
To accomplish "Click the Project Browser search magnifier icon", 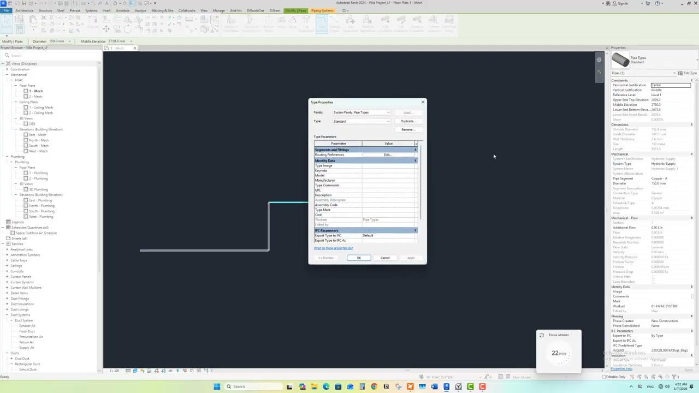I will (7, 55).
